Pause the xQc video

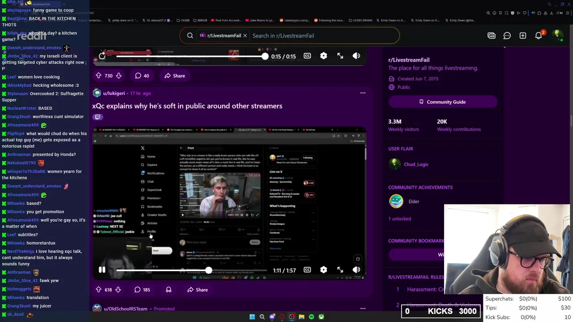102,270
